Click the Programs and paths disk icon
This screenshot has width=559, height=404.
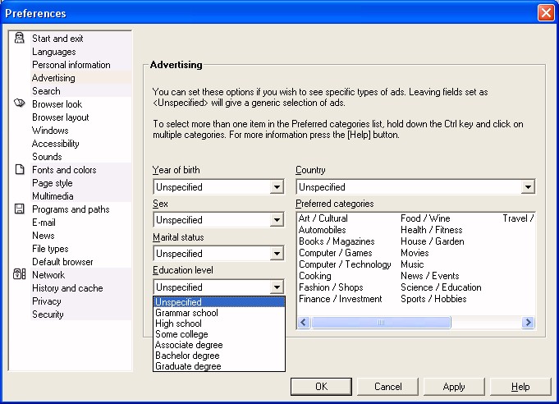tap(20, 209)
